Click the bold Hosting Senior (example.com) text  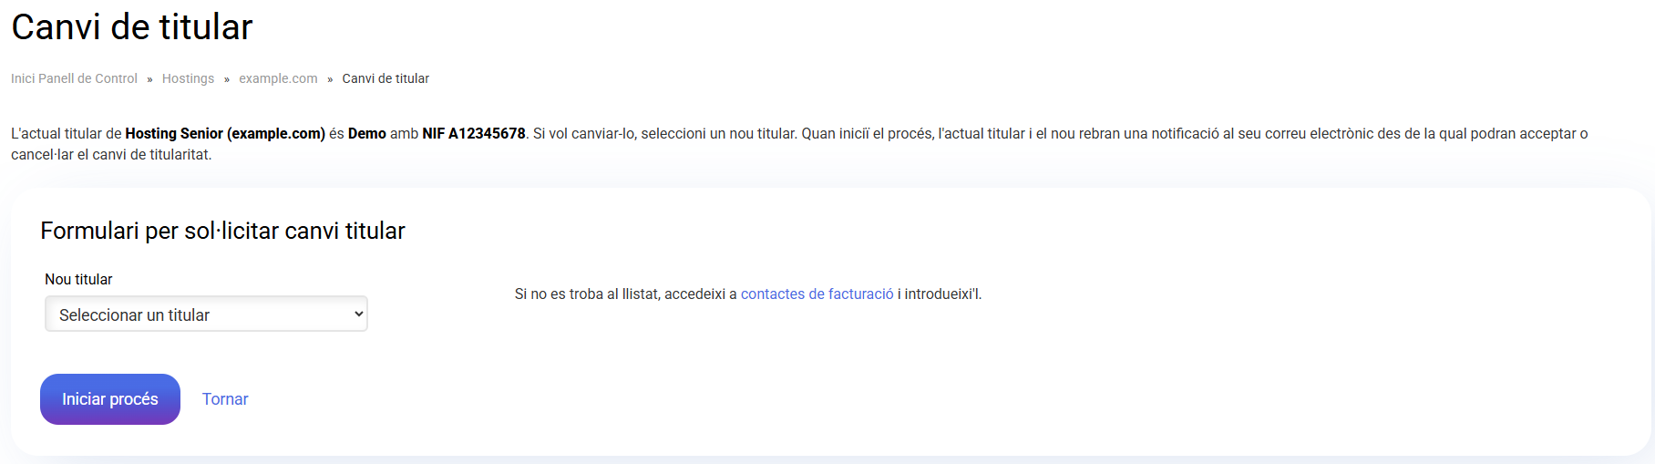[225, 134]
